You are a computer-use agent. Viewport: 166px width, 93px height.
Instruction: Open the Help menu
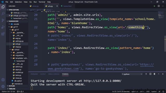pos(49,2)
